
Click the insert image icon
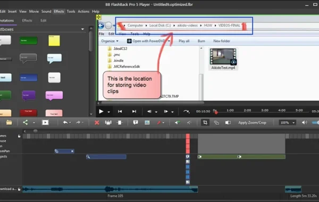click(147, 122)
